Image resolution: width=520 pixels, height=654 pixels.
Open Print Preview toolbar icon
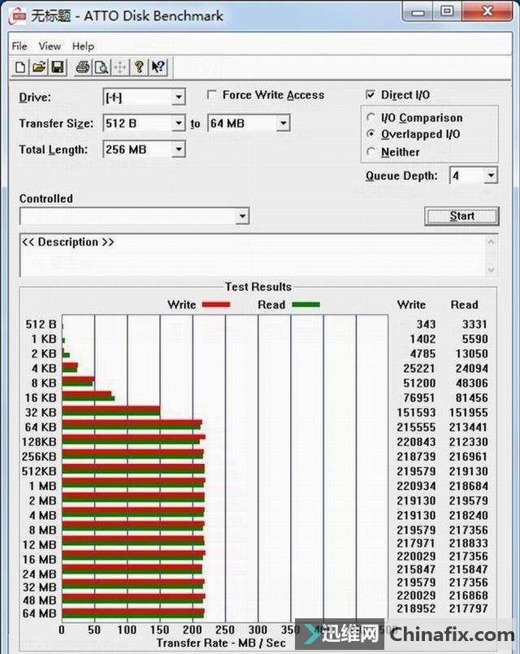tap(102, 67)
